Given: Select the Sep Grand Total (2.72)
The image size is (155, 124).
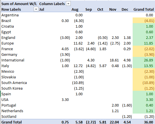Looking at the screenshot, I should tap(91, 122).
